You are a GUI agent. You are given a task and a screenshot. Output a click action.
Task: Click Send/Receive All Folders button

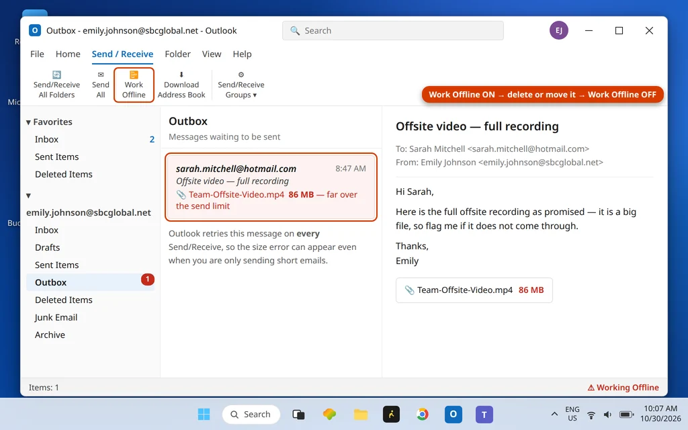point(56,85)
